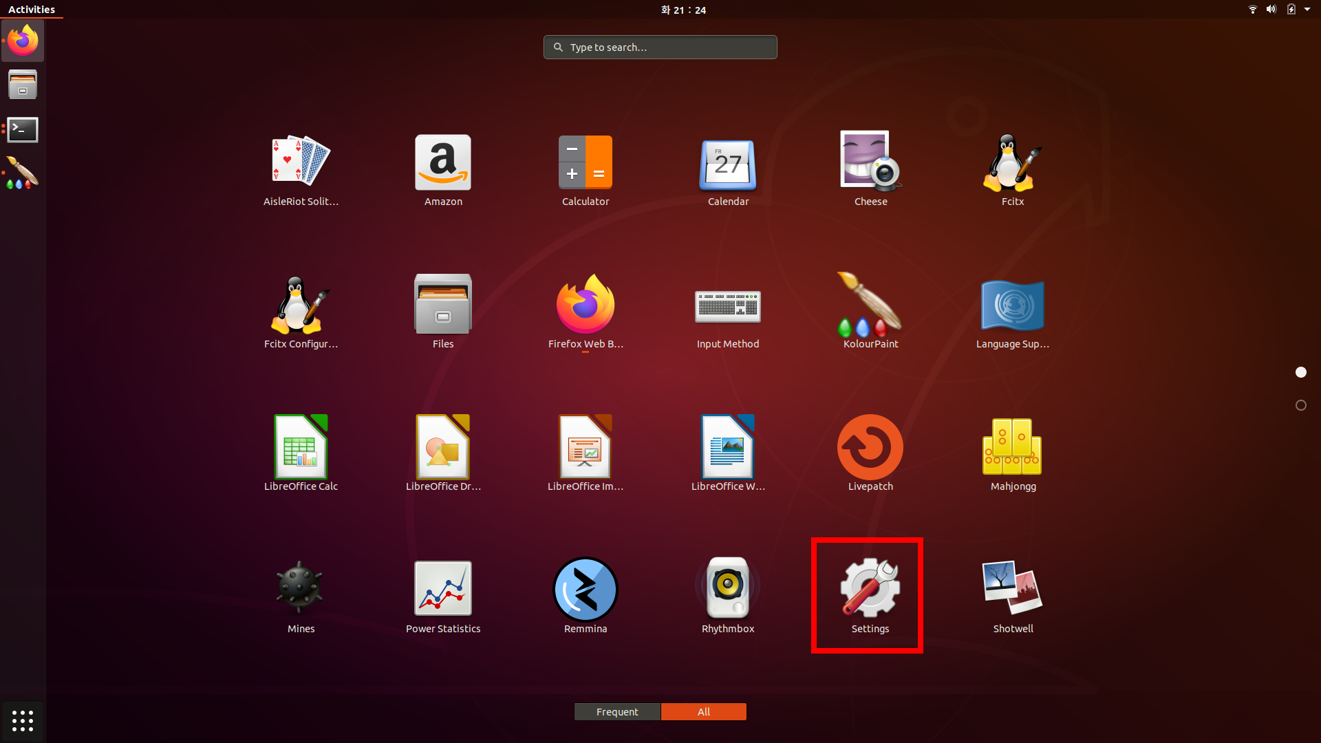Click the Activities button

32,10
